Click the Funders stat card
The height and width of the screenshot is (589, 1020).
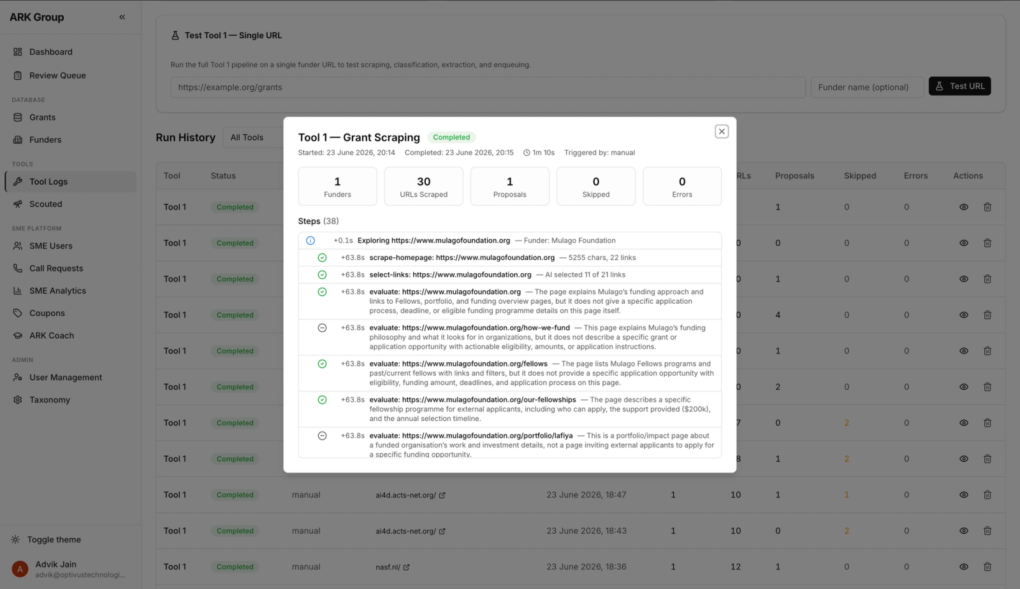(x=337, y=187)
